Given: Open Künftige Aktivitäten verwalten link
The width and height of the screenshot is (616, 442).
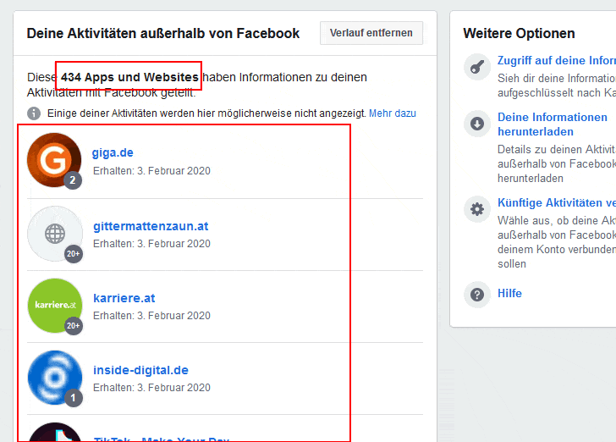Looking at the screenshot, I should pos(556,203).
